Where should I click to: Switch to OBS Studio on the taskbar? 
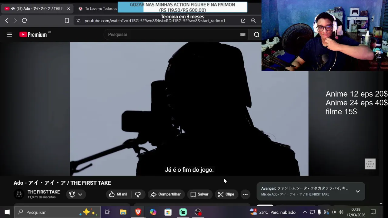(198, 212)
